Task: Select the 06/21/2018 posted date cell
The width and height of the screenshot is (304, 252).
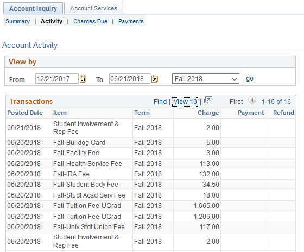Action: point(24,128)
